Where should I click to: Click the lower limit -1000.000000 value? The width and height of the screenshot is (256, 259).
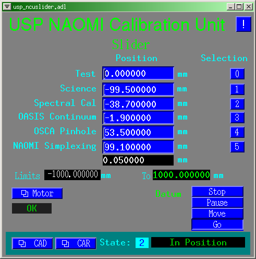click(x=72, y=175)
